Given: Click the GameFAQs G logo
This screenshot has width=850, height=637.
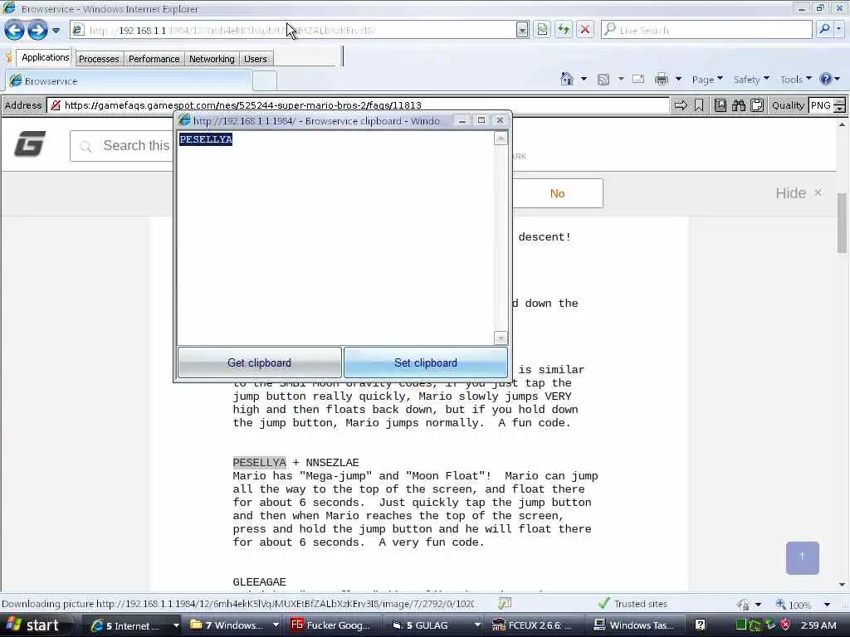Looking at the screenshot, I should pos(30,144).
